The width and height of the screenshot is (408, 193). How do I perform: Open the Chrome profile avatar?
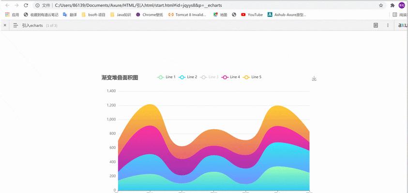click(402, 5)
